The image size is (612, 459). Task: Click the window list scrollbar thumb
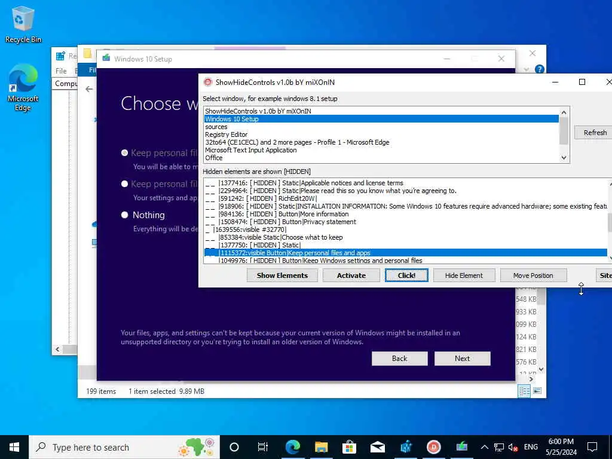click(x=564, y=130)
